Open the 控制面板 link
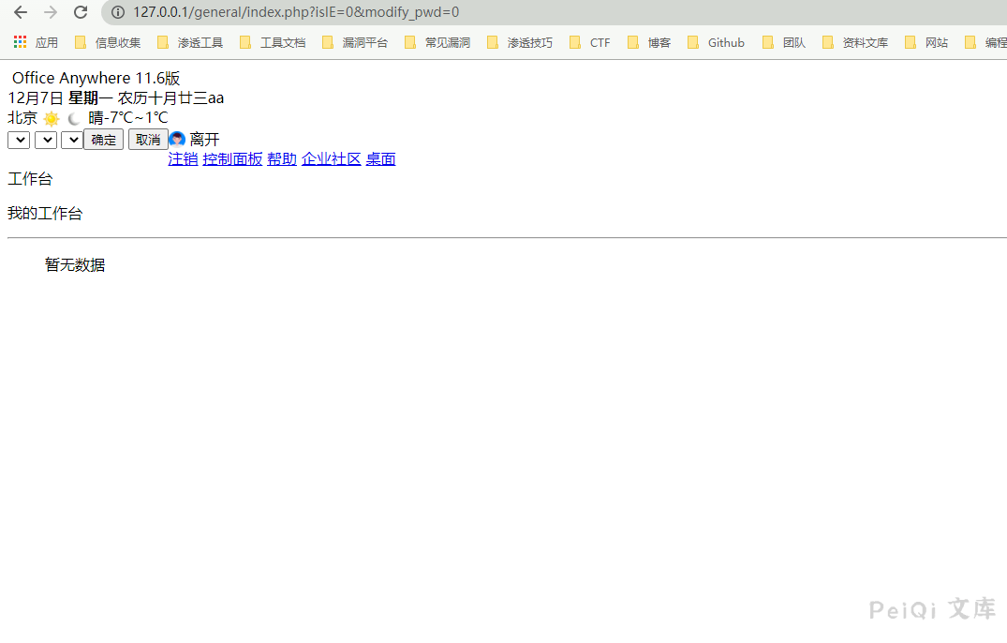 coord(232,159)
